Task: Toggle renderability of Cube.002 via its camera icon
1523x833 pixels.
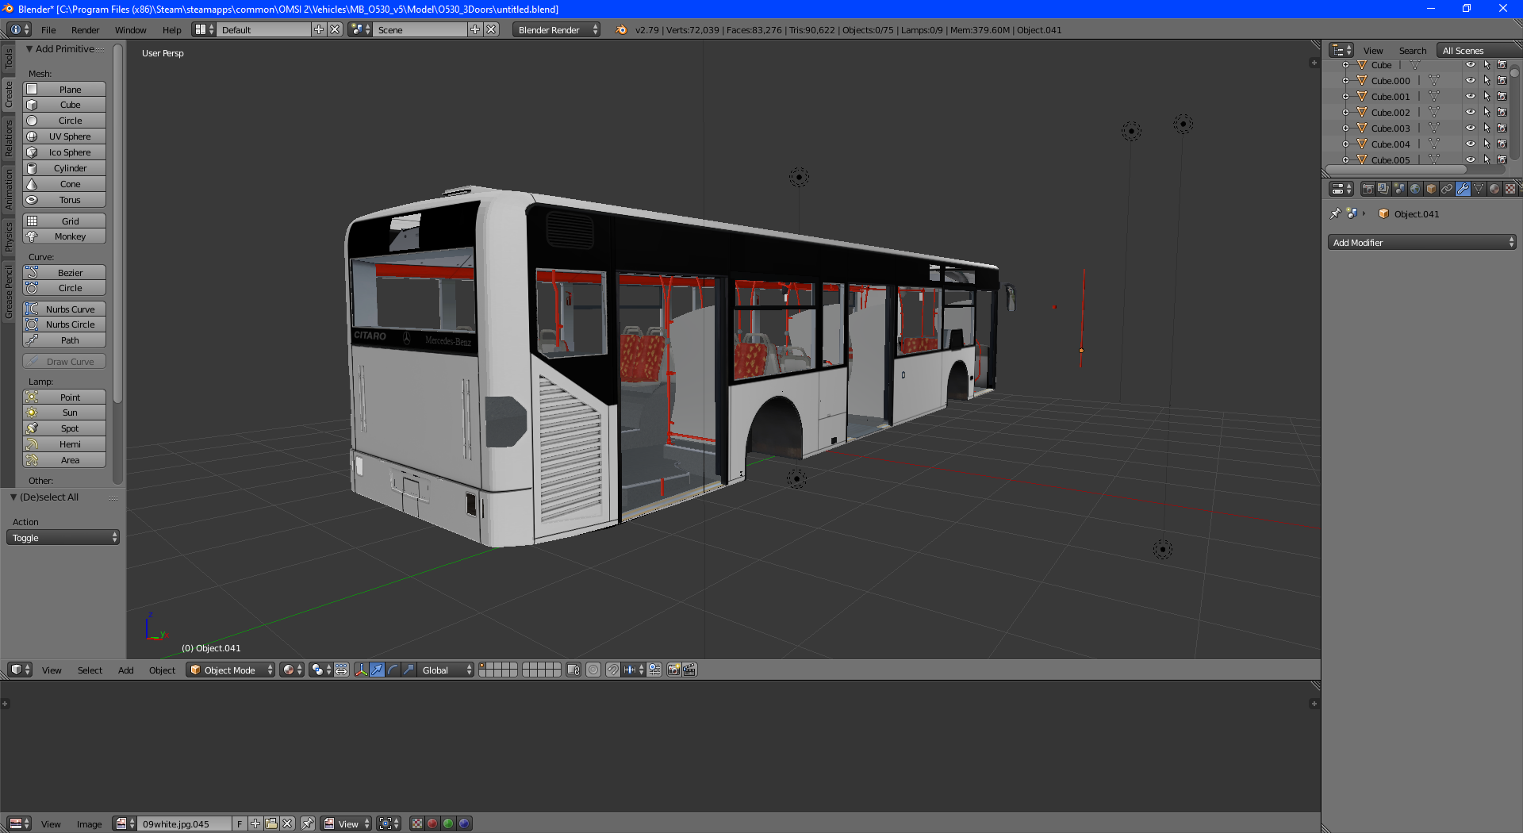Action: click(1502, 113)
